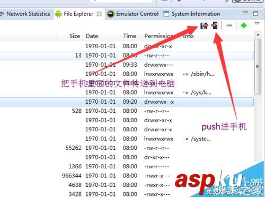Select the row linking to /syste...

[x=127, y=139]
